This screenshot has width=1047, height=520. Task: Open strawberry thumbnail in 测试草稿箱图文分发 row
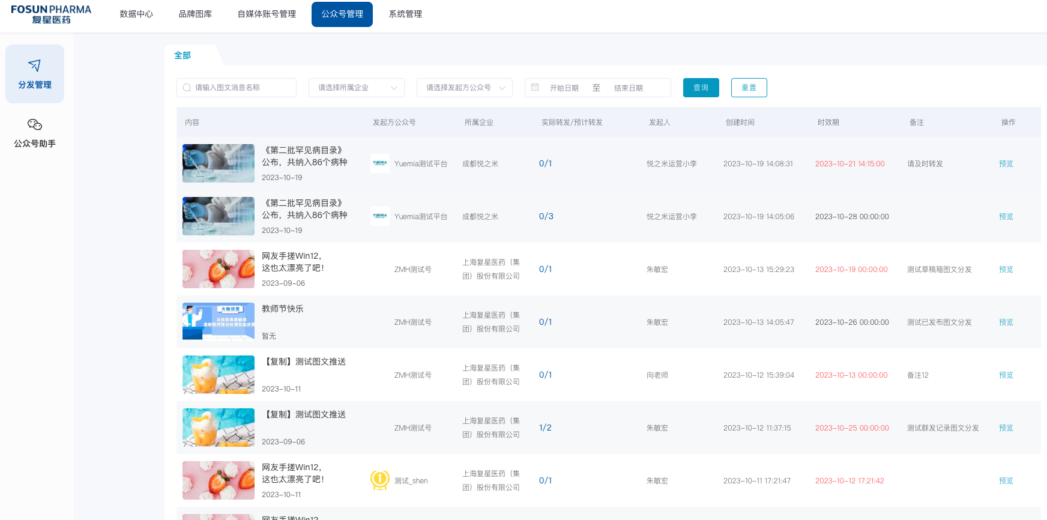point(219,269)
